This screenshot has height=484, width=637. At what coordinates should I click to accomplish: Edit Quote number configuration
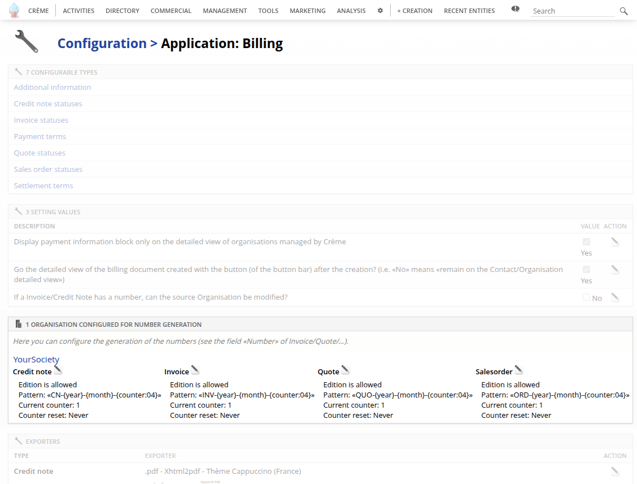click(x=345, y=370)
